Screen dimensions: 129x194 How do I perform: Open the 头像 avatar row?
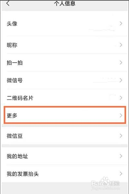pos(64,23)
